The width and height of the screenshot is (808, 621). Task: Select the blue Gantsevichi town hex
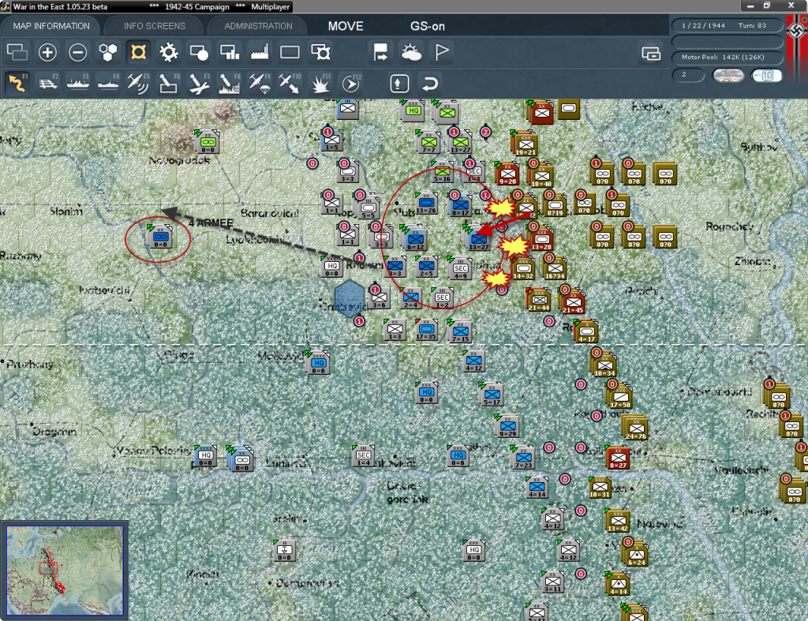click(350, 299)
